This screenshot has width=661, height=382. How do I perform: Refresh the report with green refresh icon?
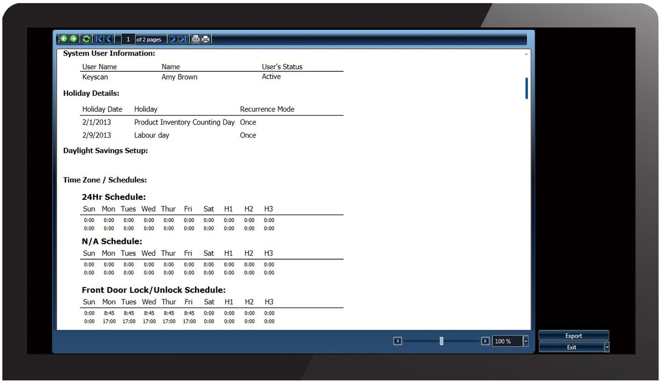86,39
